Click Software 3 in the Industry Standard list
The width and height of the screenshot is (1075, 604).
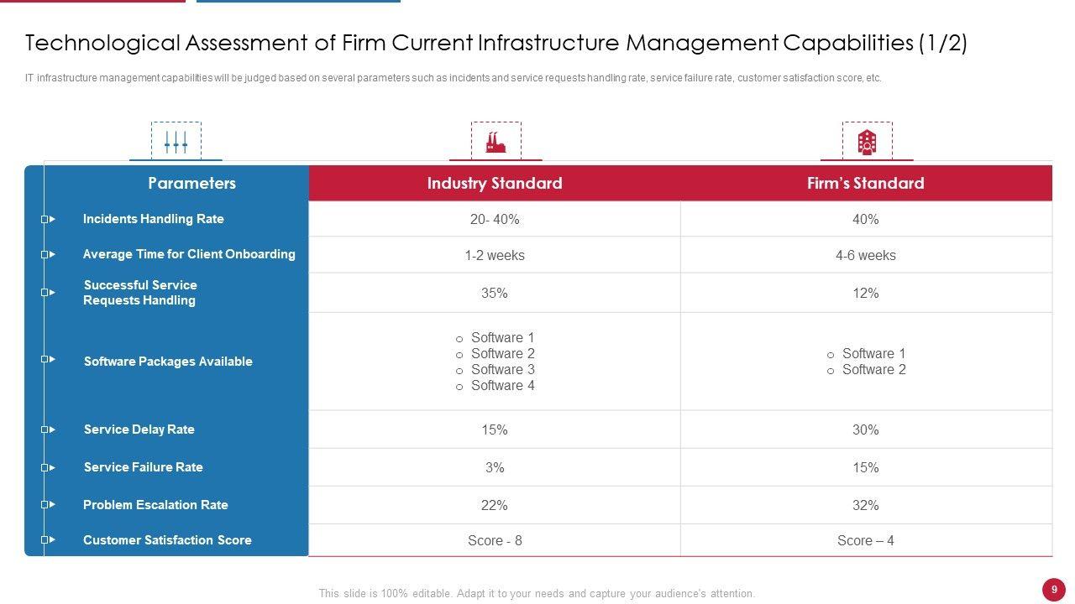502,370
